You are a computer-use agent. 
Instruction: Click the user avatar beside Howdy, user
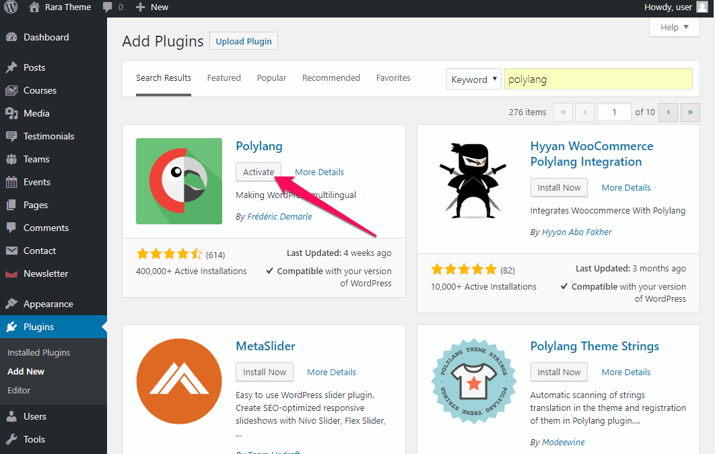pos(702,7)
